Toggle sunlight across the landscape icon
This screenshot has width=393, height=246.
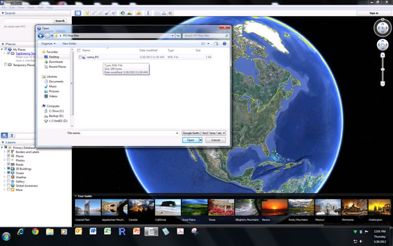pyautogui.click(x=129, y=13)
